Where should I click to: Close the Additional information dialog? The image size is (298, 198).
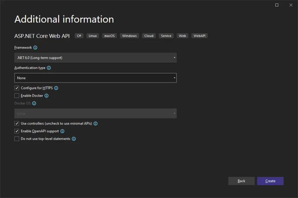point(291,5)
